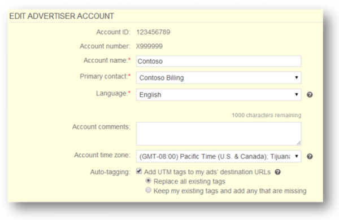Click the Account name field with Contoso

click(x=219, y=61)
